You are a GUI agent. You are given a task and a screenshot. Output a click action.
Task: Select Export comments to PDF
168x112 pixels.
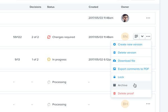coord(133,69)
